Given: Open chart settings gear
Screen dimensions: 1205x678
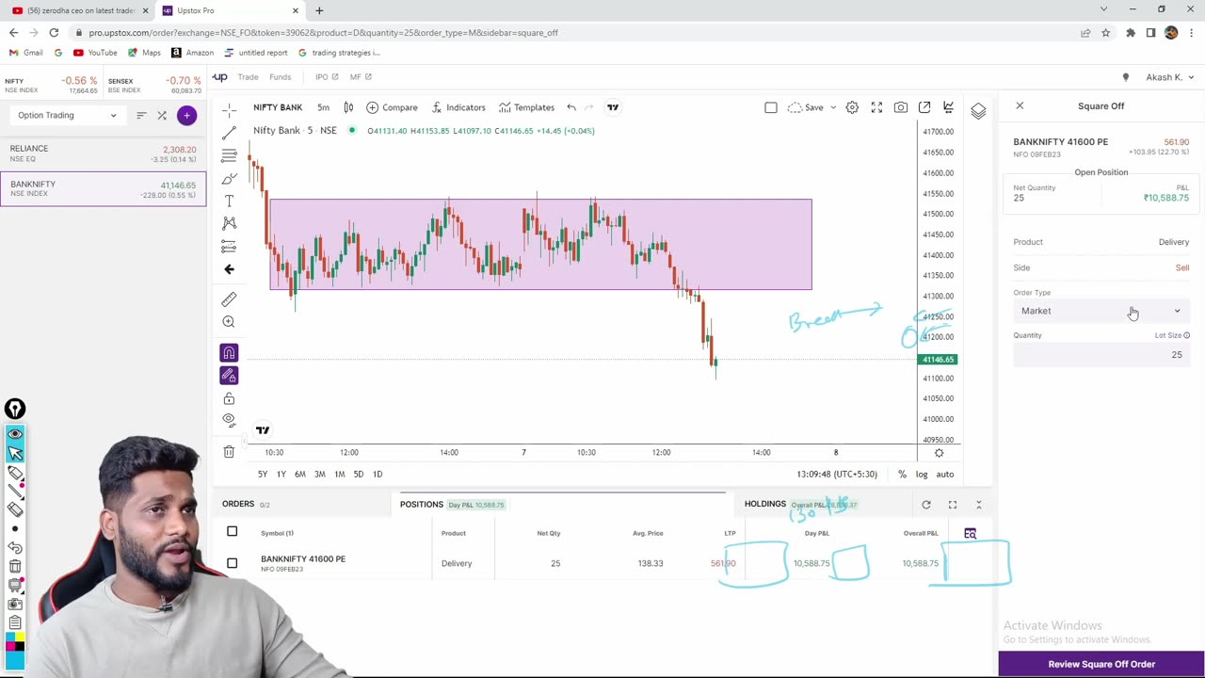Looking at the screenshot, I should click(852, 107).
